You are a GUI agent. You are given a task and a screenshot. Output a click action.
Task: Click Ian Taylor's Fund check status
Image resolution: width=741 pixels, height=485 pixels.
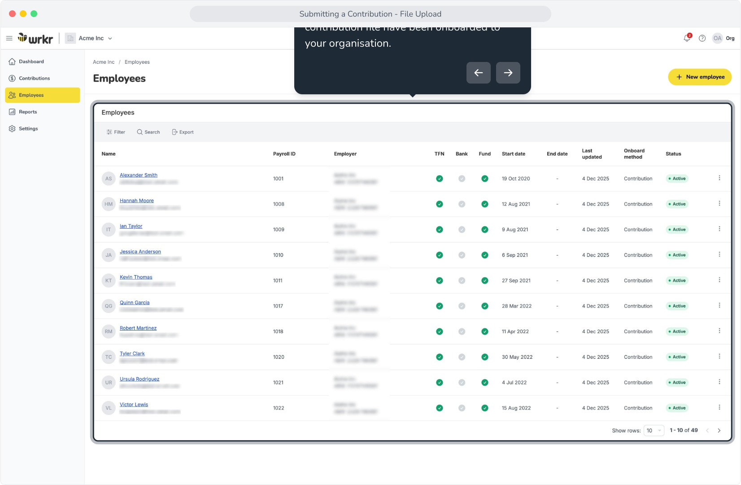[485, 229]
